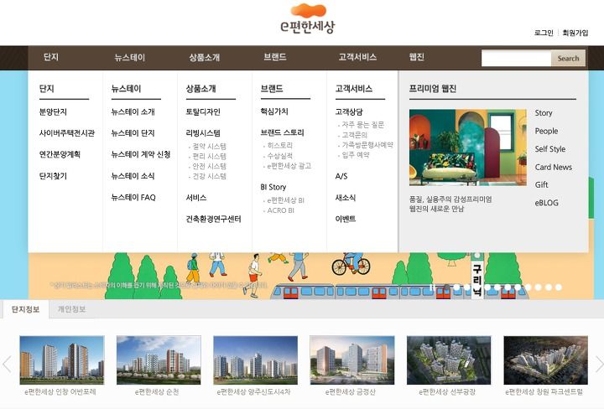Open 절약 시스템 sub-link
Viewport: 604px width, 409px height.
point(209,147)
